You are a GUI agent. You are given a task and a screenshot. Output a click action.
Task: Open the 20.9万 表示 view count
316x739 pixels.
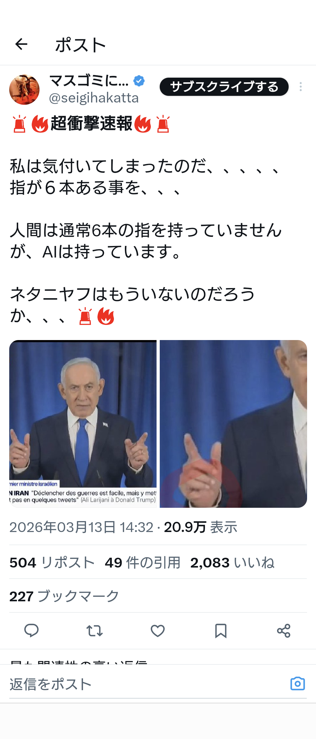(x=201, y=527)
